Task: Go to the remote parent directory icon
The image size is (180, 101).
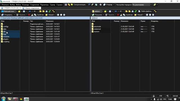Action: [x=126, y=11]
